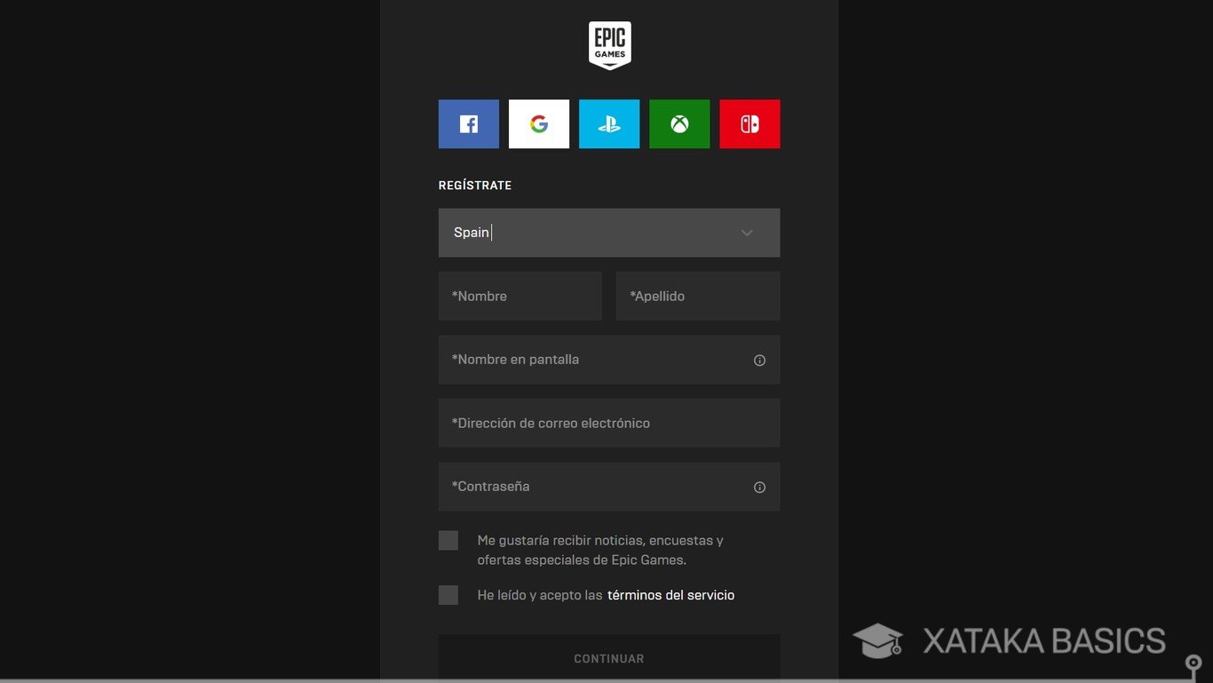Show info for Nombre en pantalla

point(759,361)
